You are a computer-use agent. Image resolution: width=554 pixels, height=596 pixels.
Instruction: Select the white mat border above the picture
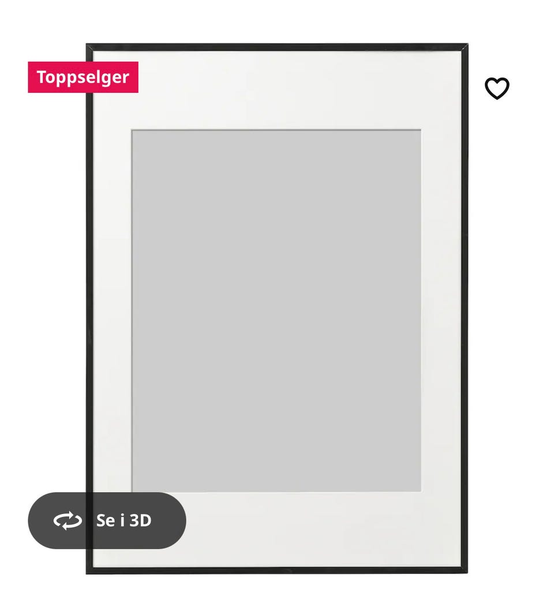tap(276, 89)
